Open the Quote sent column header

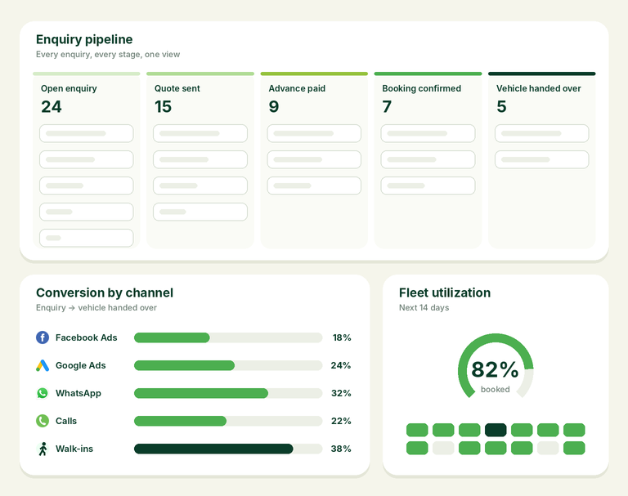pos(177,88)
